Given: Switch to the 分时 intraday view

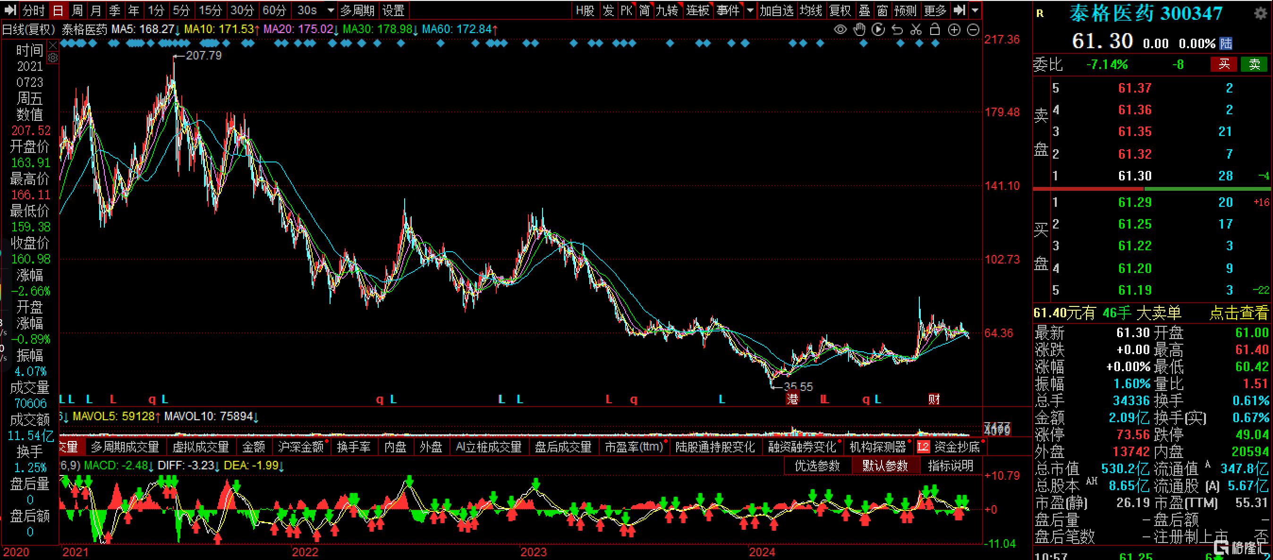Looking at the screenshot, I should point(34,10).
